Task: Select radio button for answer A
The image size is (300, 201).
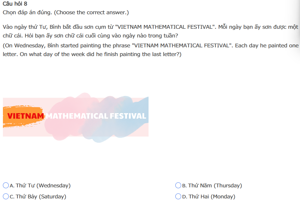Action: (x=6, y=185)
